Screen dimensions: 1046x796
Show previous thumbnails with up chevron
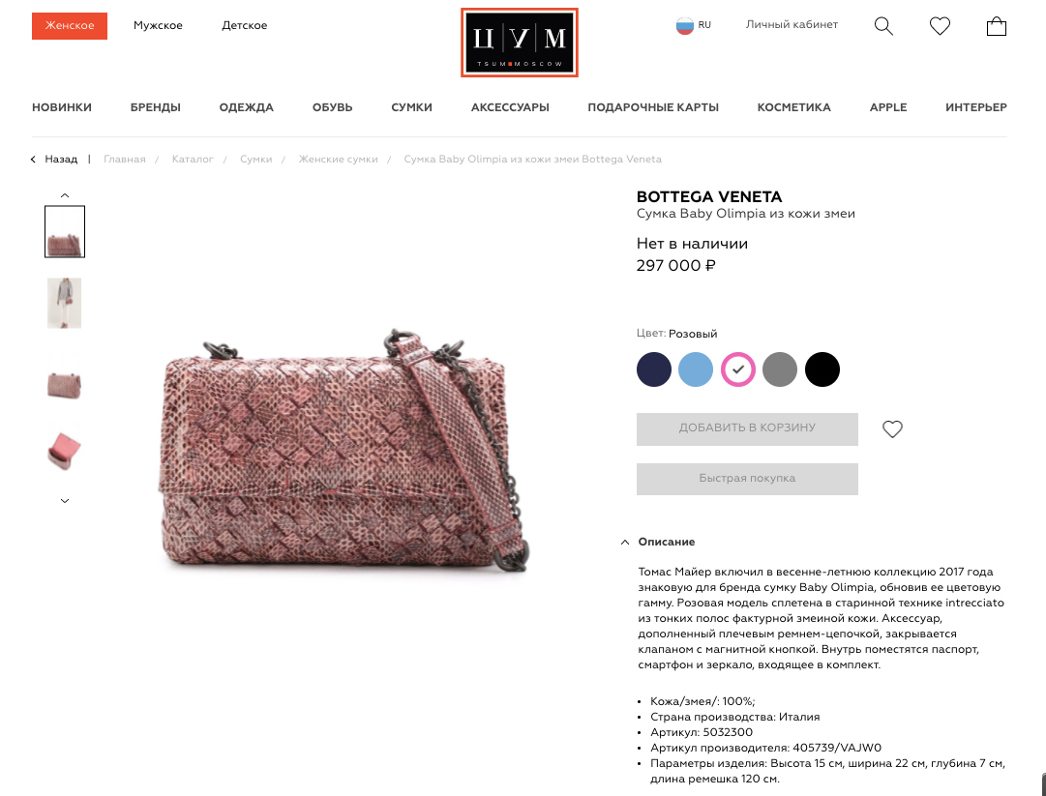tap(65, 195)
